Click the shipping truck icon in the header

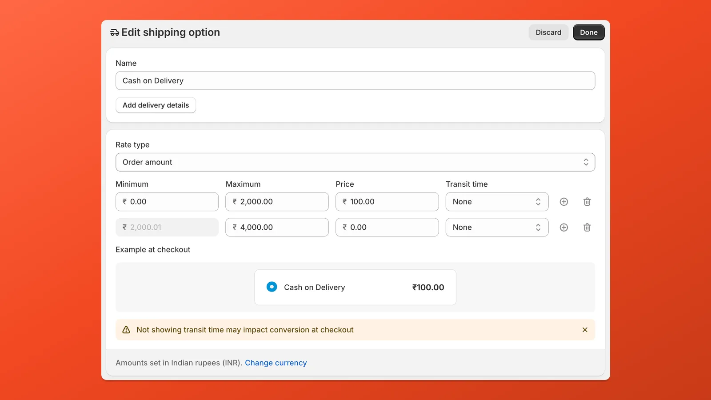click(x=114, y=32)
